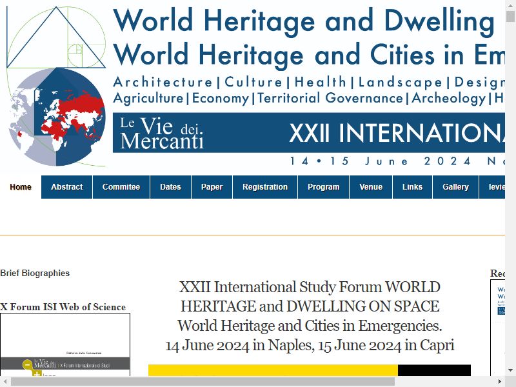Click the vertical scrollbar thumb

click(510, 16)
